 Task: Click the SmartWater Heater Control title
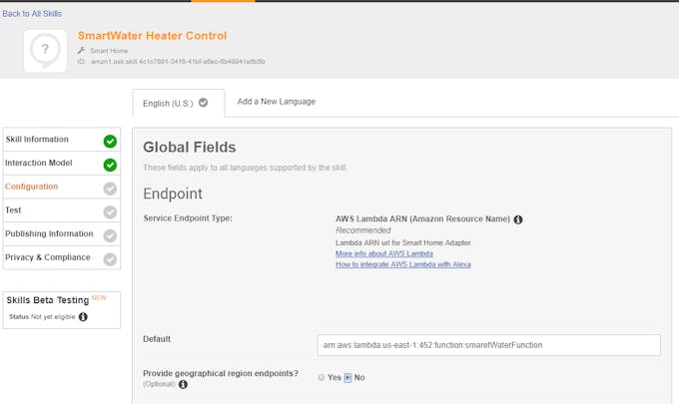point(153,36)
